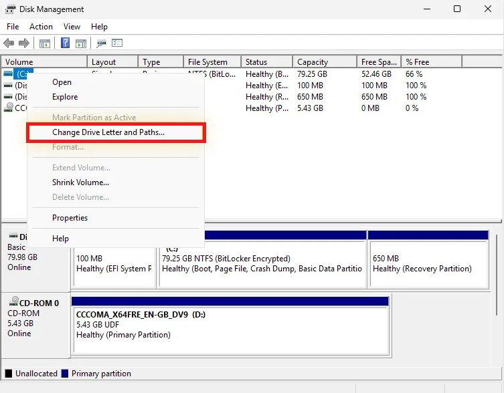The width and height of the screenshot is (504, 393).
Task: Click the C: volume drive icon
Action: click(x=8, y=74)
